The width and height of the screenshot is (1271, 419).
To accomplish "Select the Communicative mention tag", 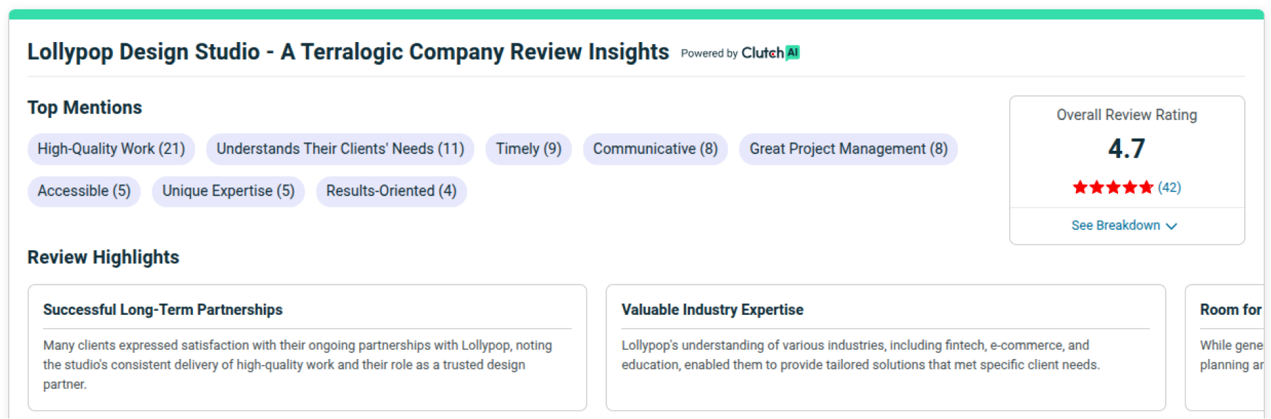I will coord(655,149).
